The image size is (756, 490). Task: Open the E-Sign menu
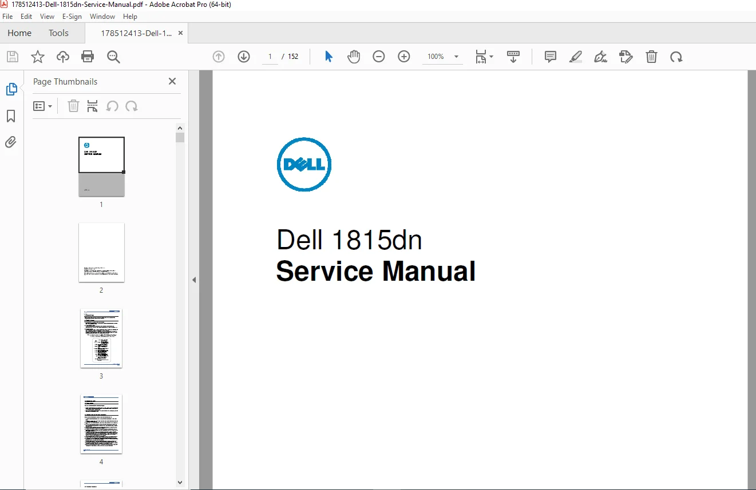point(72,17)
